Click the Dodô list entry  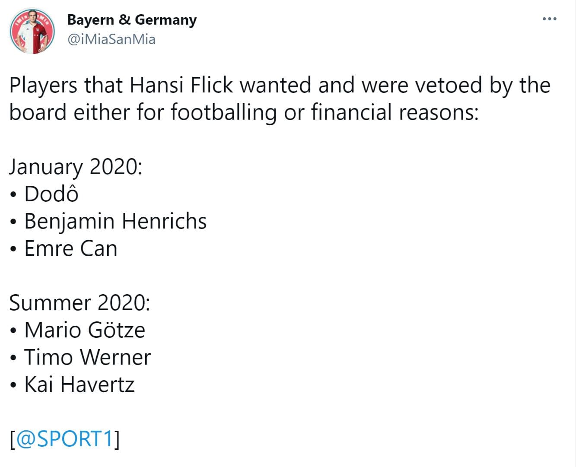click(51, 194)
